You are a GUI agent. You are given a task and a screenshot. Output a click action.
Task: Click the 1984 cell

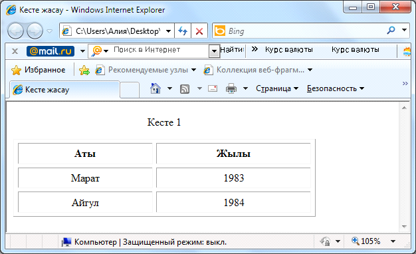click(x=233, y=203)
